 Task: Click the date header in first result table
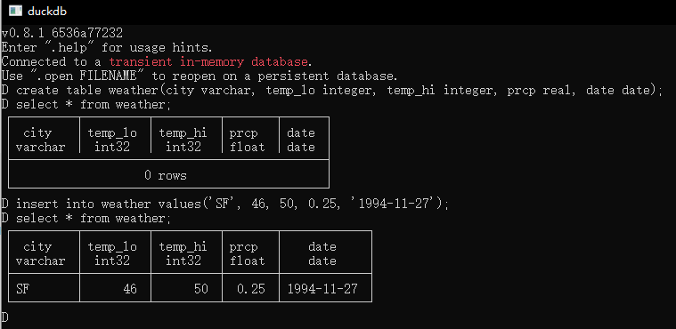coord(301,140)
